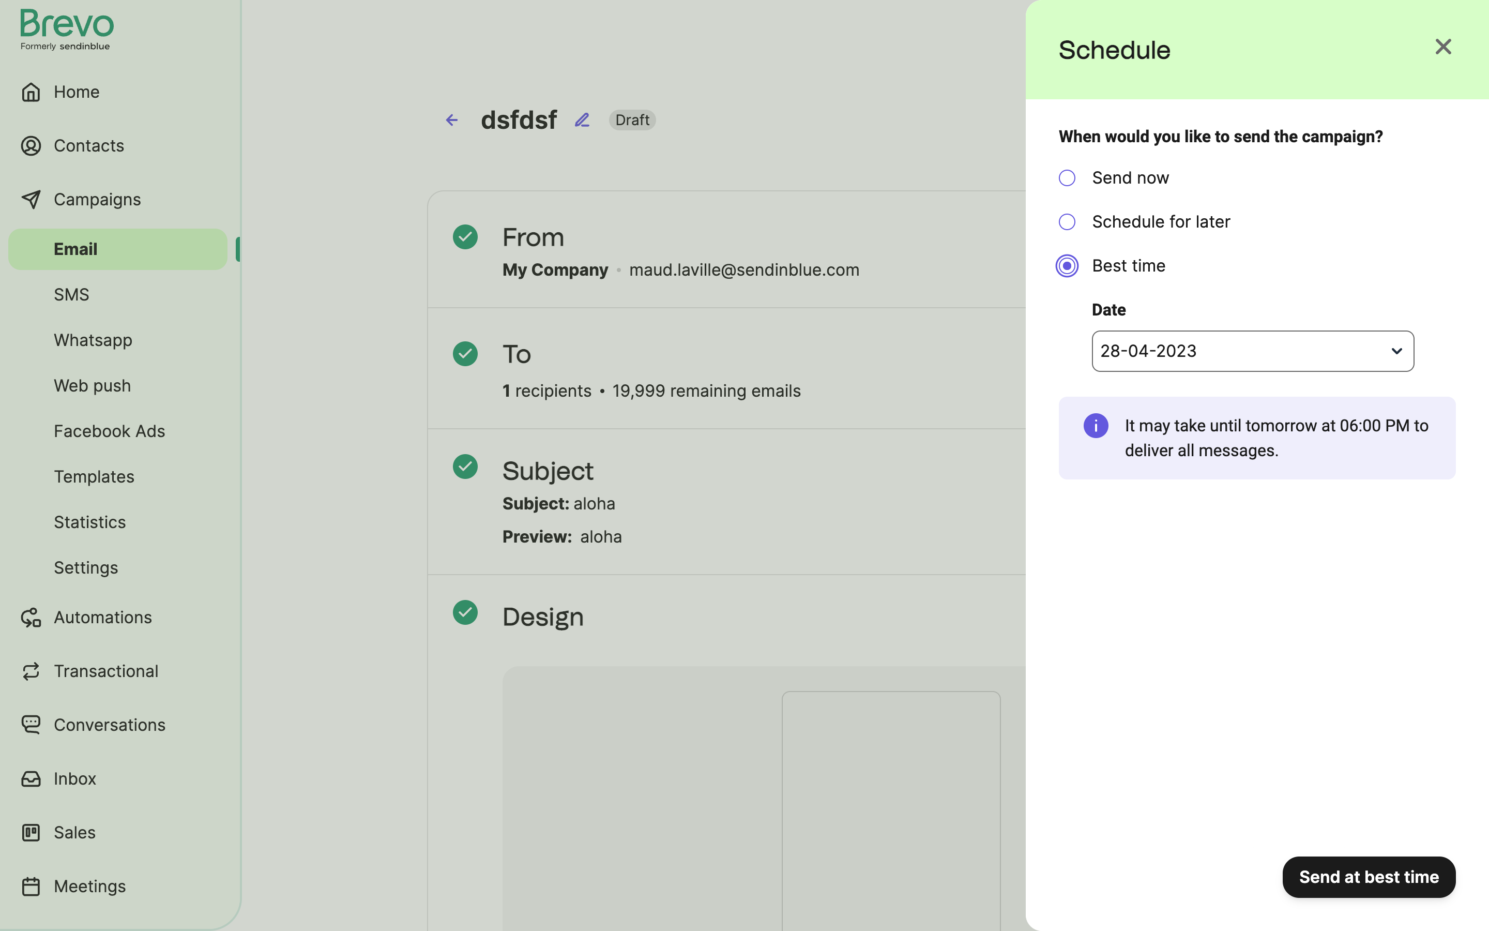The height and width of the screenshot is (931, 1489).
Task: Expand the From section of the campaign
Action: (533, 237)
